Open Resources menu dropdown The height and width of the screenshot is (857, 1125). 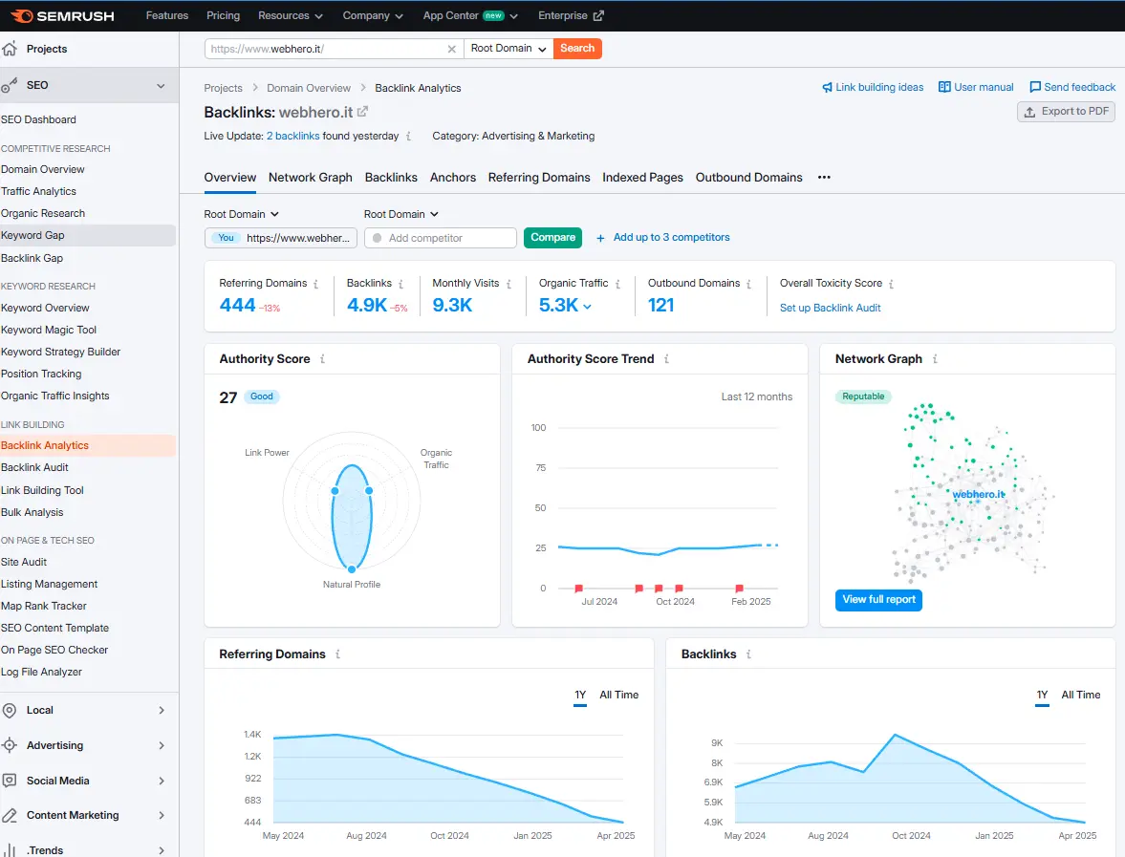(x=291, y=16)
